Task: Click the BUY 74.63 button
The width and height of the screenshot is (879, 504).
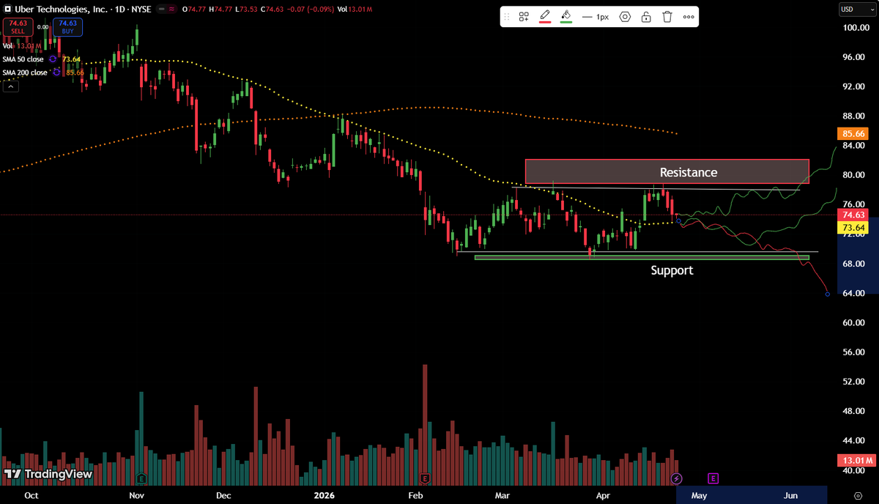Action: click(68, 27)
